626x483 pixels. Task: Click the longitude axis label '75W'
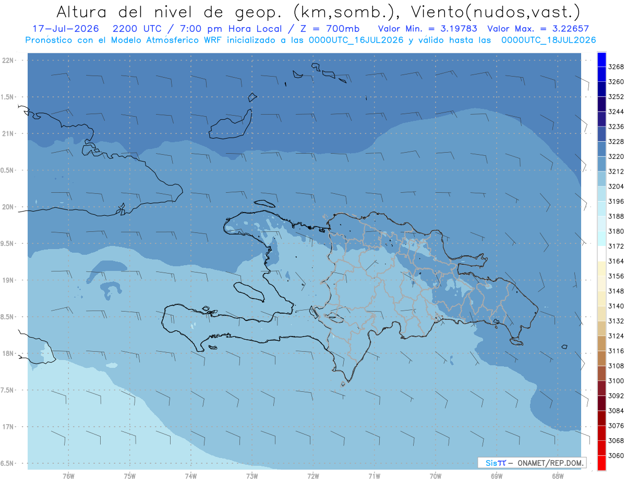[130, 476]
